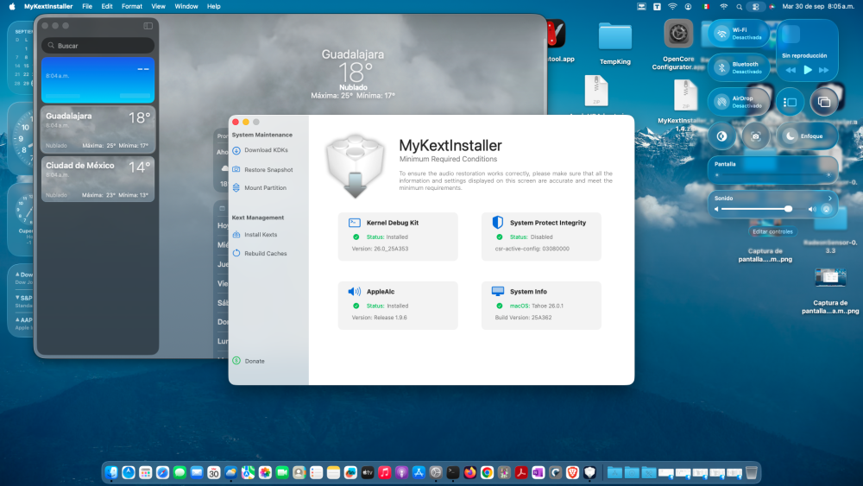
Task: Adjust the Sonido volume slider
Action: [x=765, y=209]
